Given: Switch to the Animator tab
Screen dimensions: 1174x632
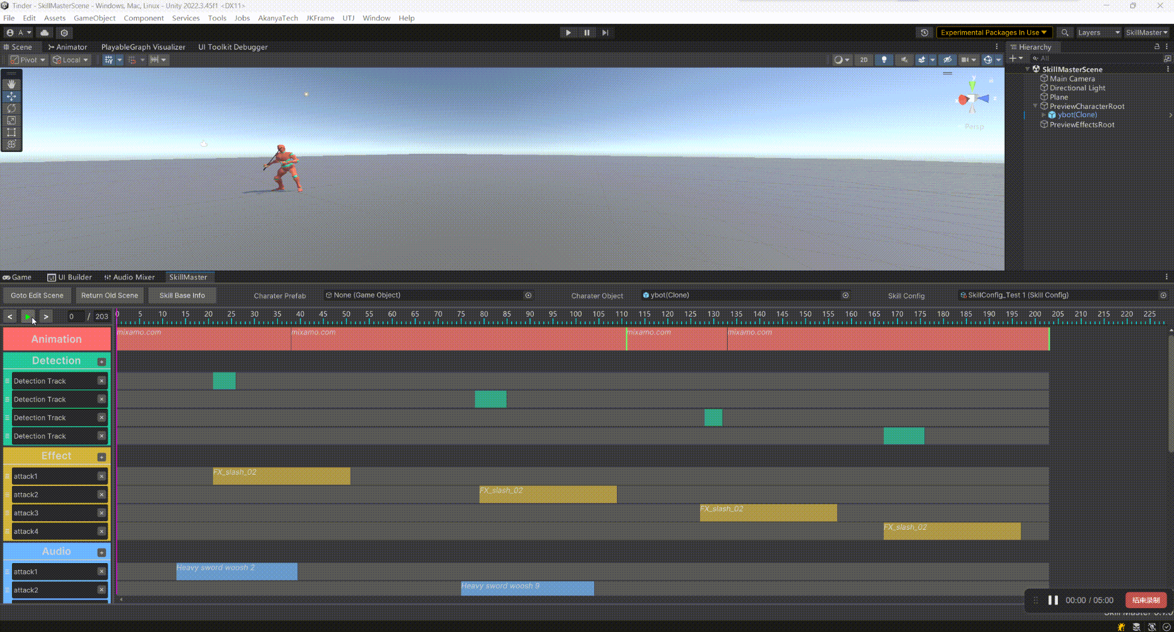Looking at the screenshot, I should pyautogui.click(x=68, y=47).
